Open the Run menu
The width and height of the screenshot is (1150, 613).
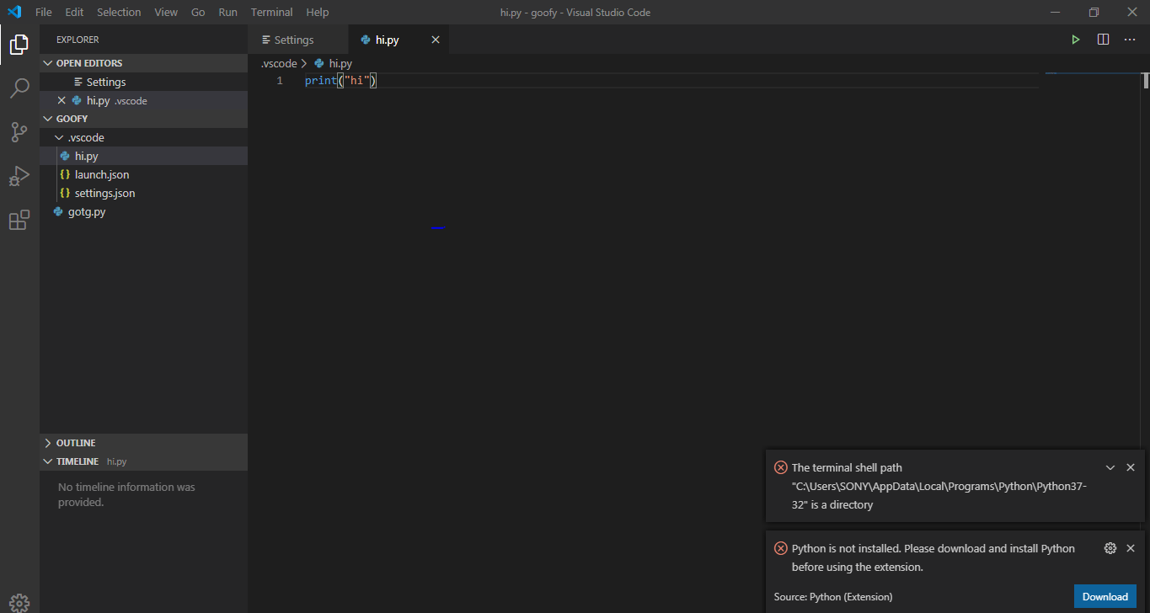pyautogui.click(x=227, y=12)
